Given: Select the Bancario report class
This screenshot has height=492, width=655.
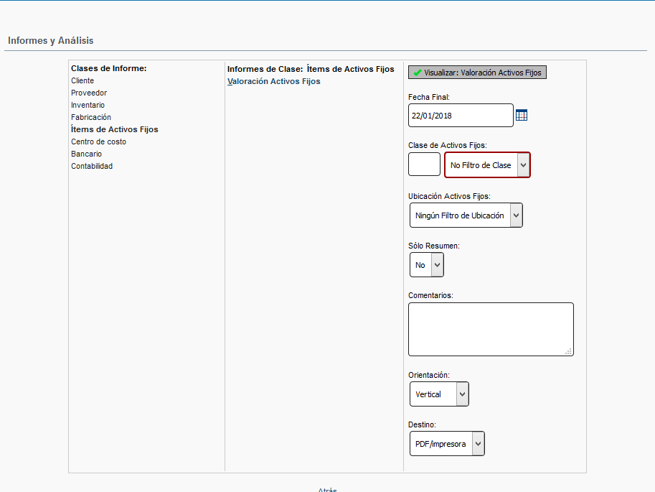Looking at the screenshot, I should click(x=86, y=154).
